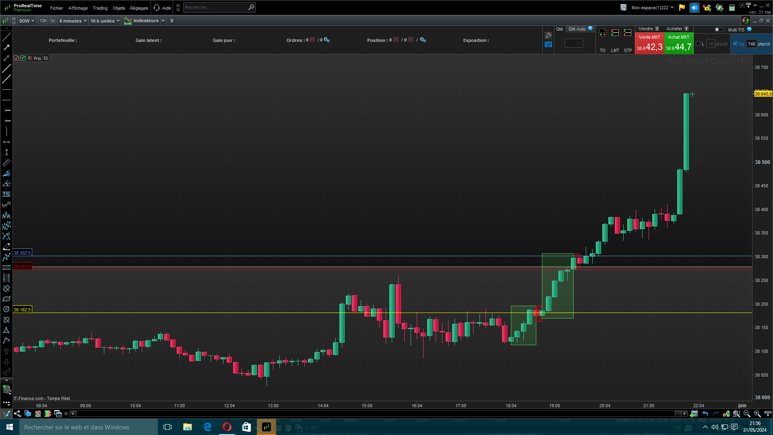Open the Affichage menu
Image resolution: width=773 pixels, height=435 pixels.
[78, 8]
